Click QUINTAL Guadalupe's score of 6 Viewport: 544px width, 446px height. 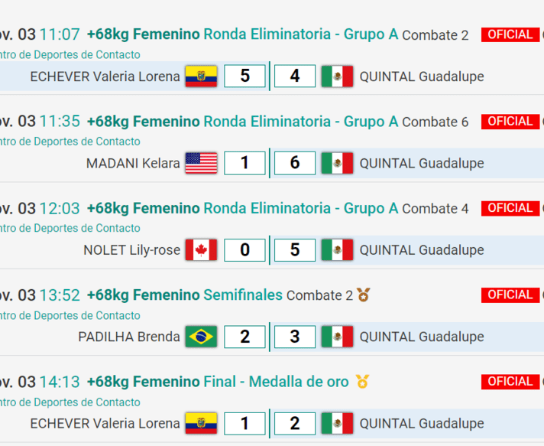[295, 163]
